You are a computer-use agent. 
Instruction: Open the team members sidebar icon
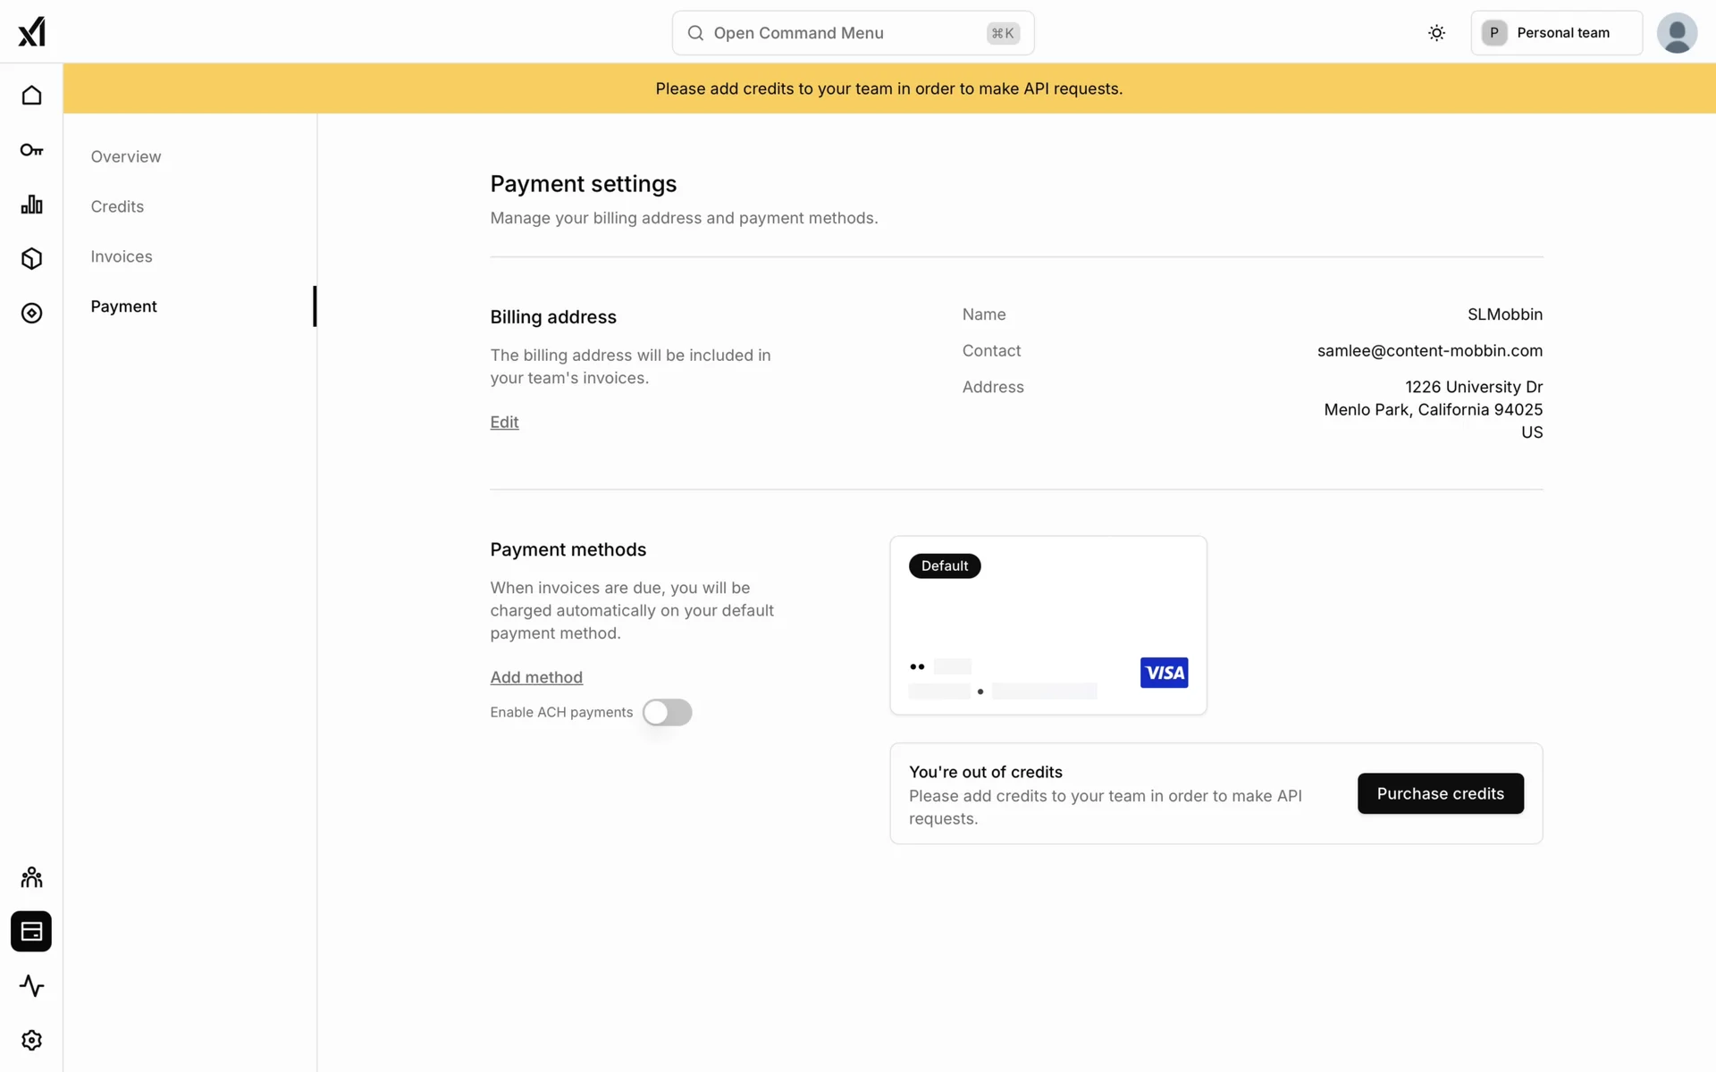coord(31,877)
